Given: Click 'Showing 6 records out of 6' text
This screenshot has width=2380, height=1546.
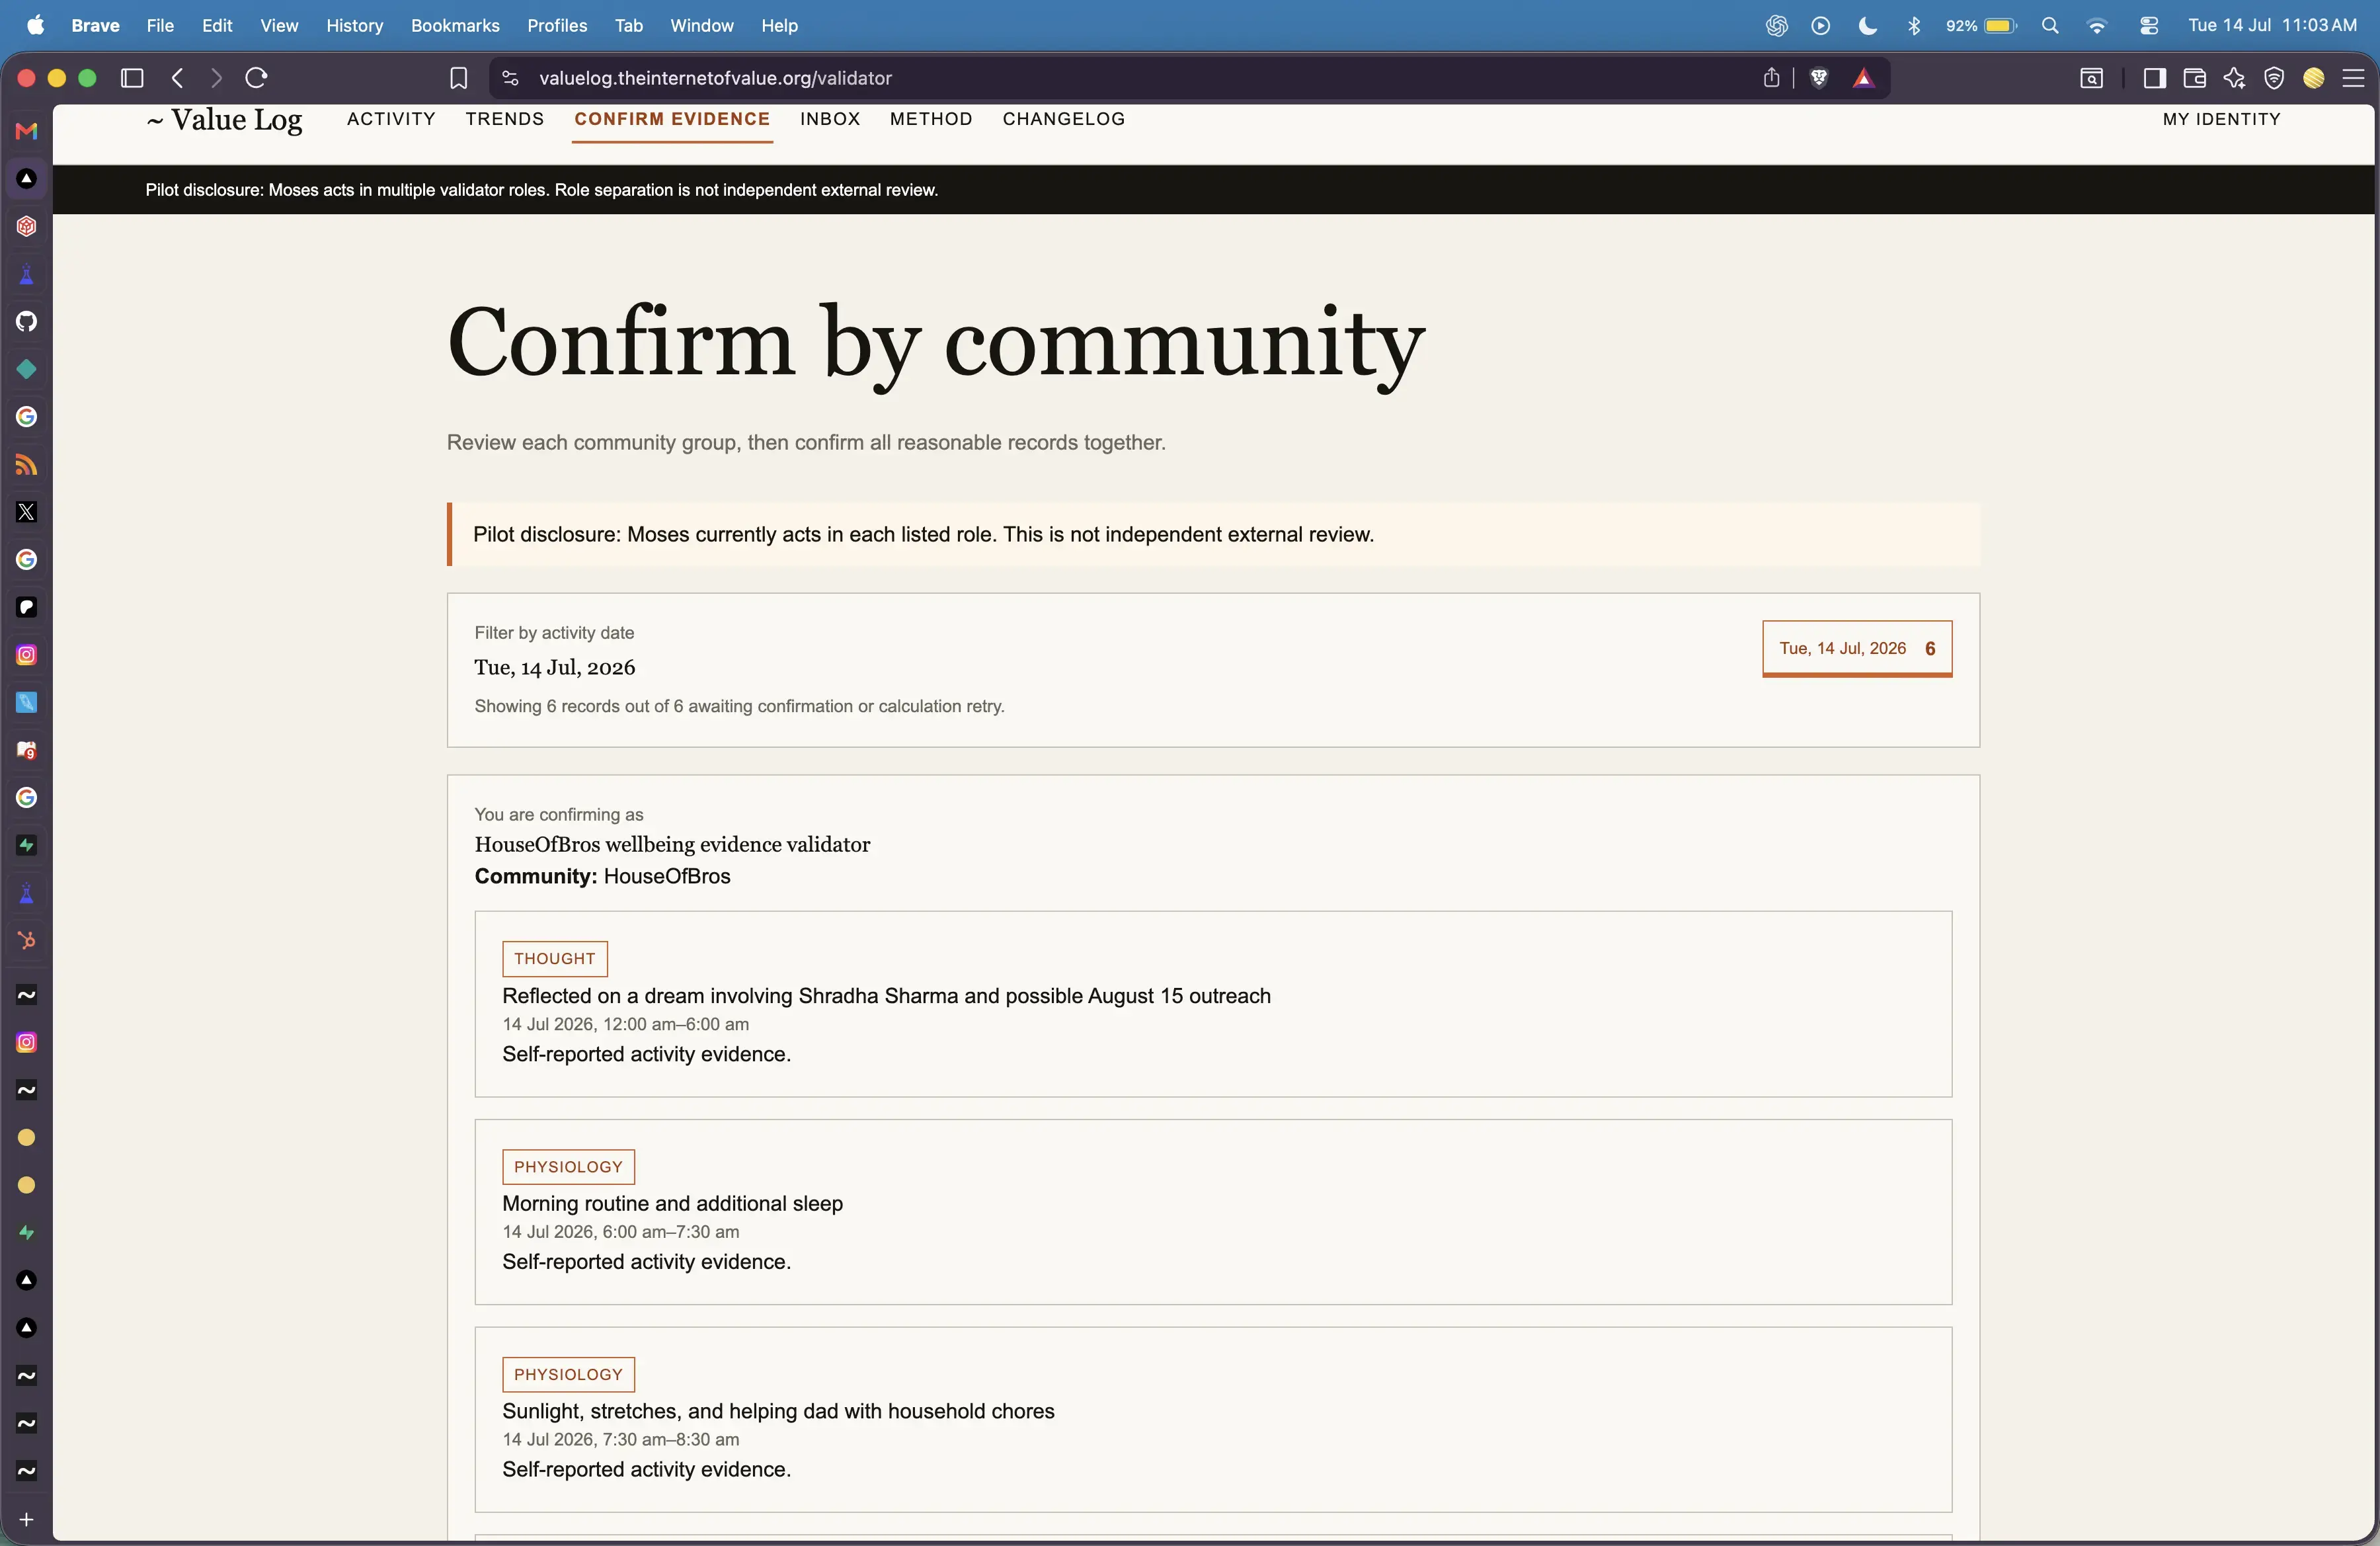Looking at the screenshot, I should [x=739, y=706].
